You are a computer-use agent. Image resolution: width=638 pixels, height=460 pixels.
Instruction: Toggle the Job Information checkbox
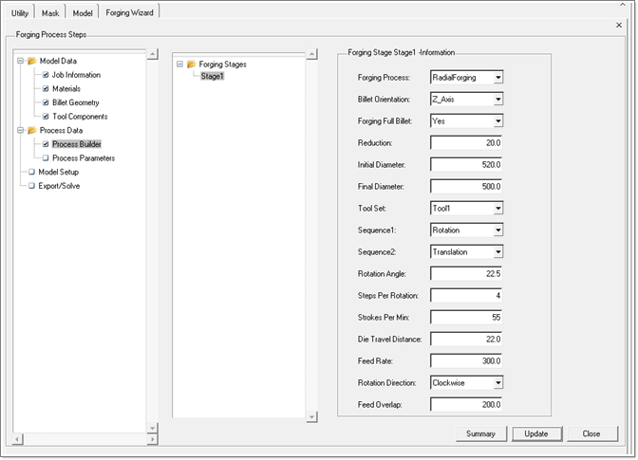coord(45,75)
